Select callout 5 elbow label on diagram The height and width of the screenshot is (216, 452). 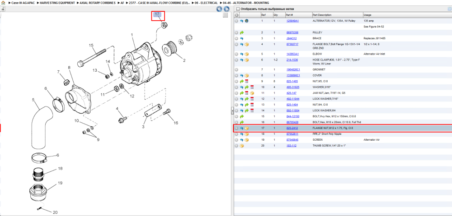33,100
